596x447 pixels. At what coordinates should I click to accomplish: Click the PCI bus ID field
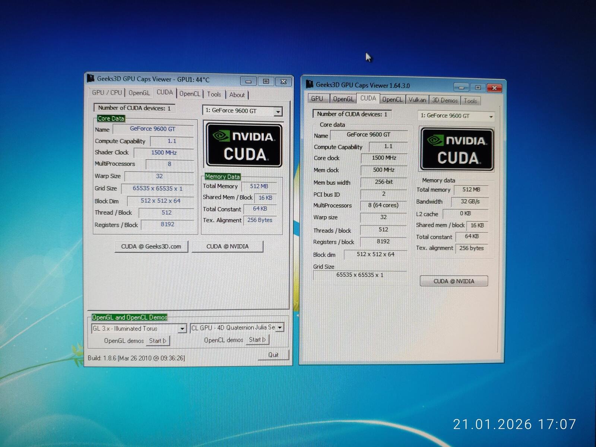(x=384, y=194)
